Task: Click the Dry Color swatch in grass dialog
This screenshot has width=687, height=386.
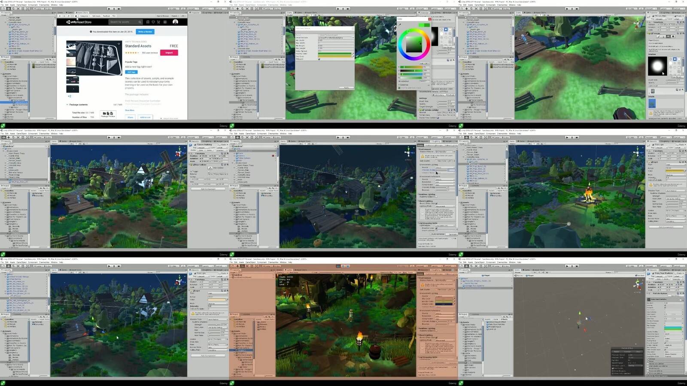Action: point(334,56)
